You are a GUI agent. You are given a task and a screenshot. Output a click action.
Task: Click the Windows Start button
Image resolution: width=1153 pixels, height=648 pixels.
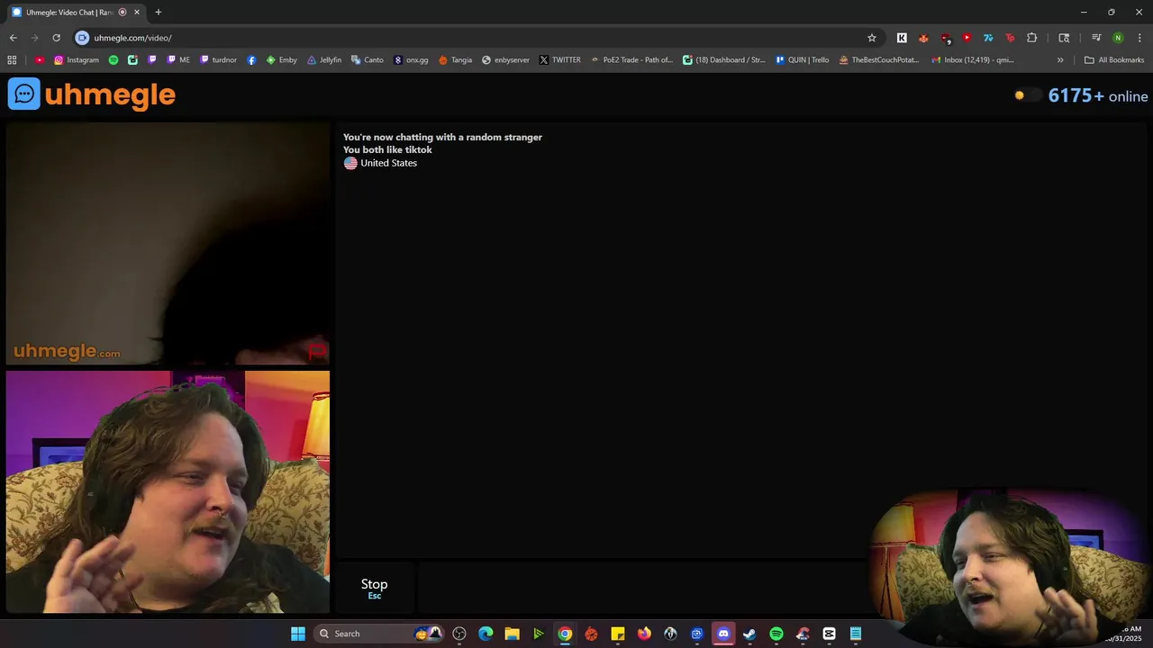point(298,634)
